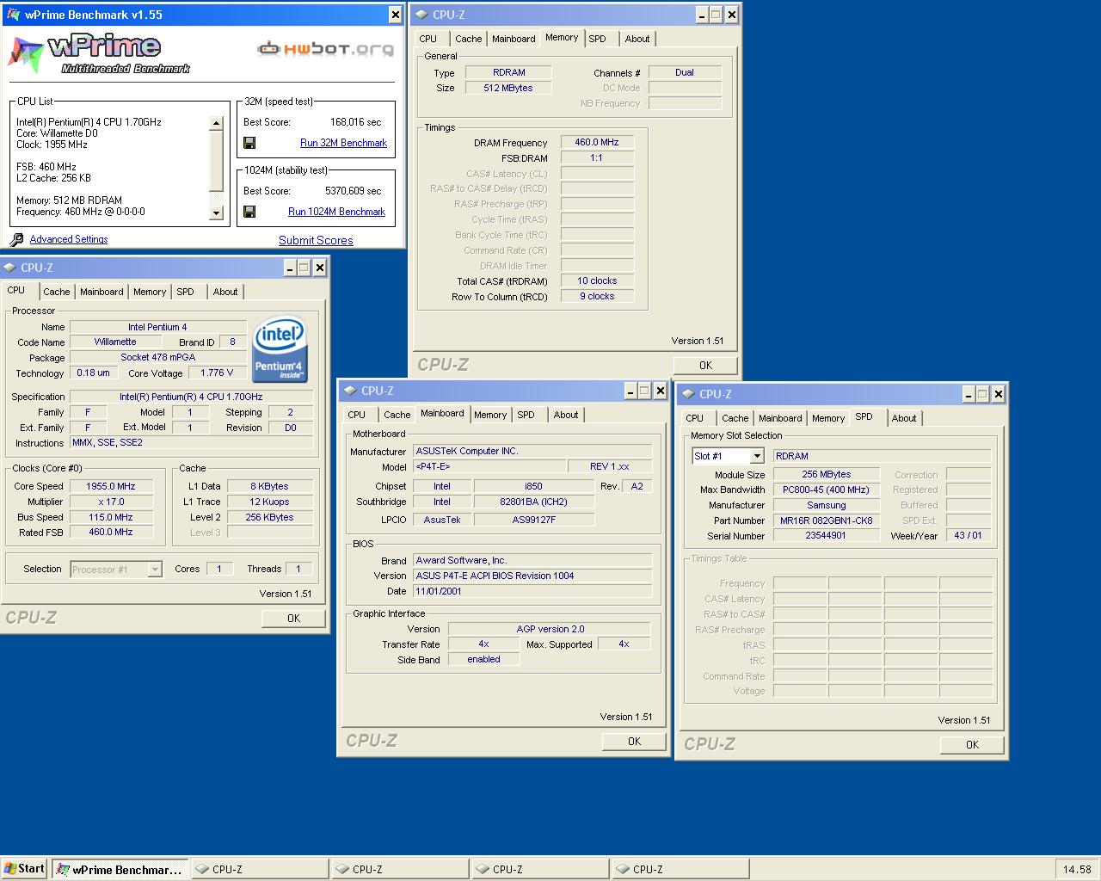The height and width of the screenshot is (881, 1101).
Task: Click the Multiplier x 17.0 field
Action: point(111,502)
